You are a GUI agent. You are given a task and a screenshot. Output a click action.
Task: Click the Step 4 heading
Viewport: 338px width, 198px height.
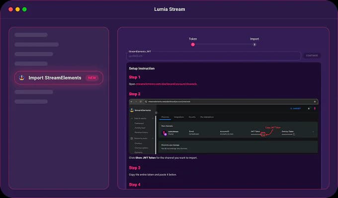[x=135, y=185]
